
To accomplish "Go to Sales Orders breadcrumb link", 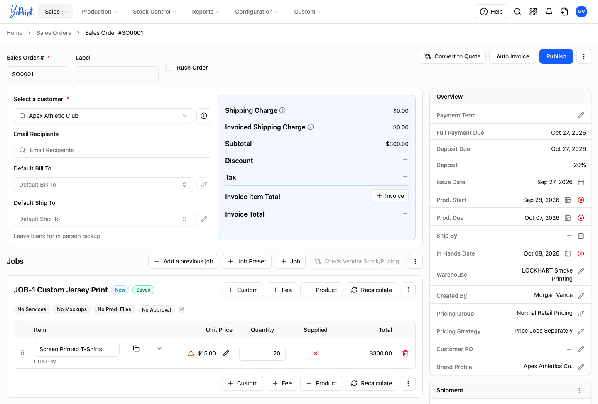I will coord(54,33).
